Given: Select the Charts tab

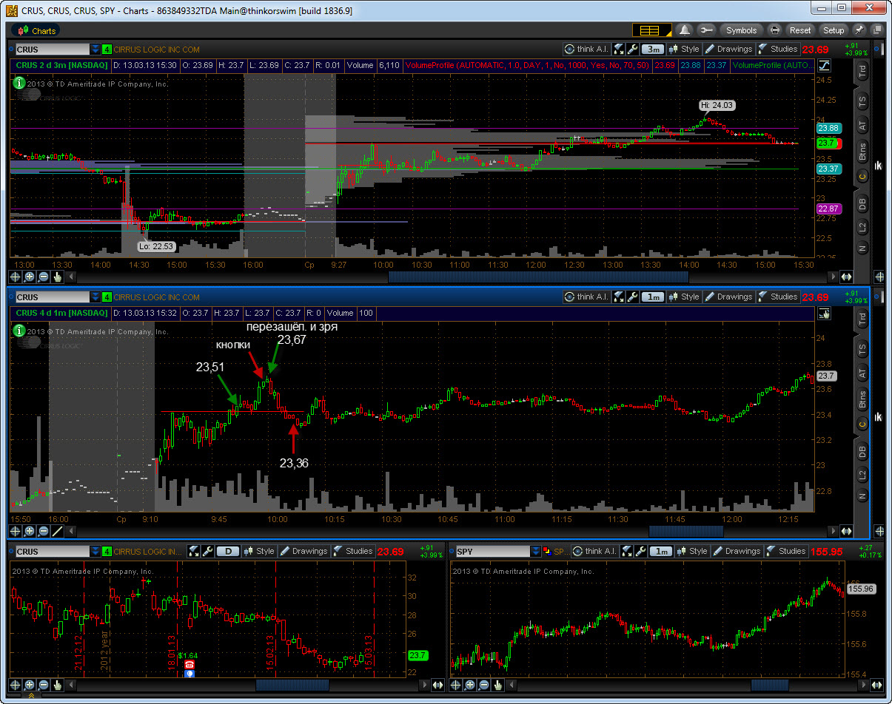Looking at the screenshot, I should click(37, 30).
